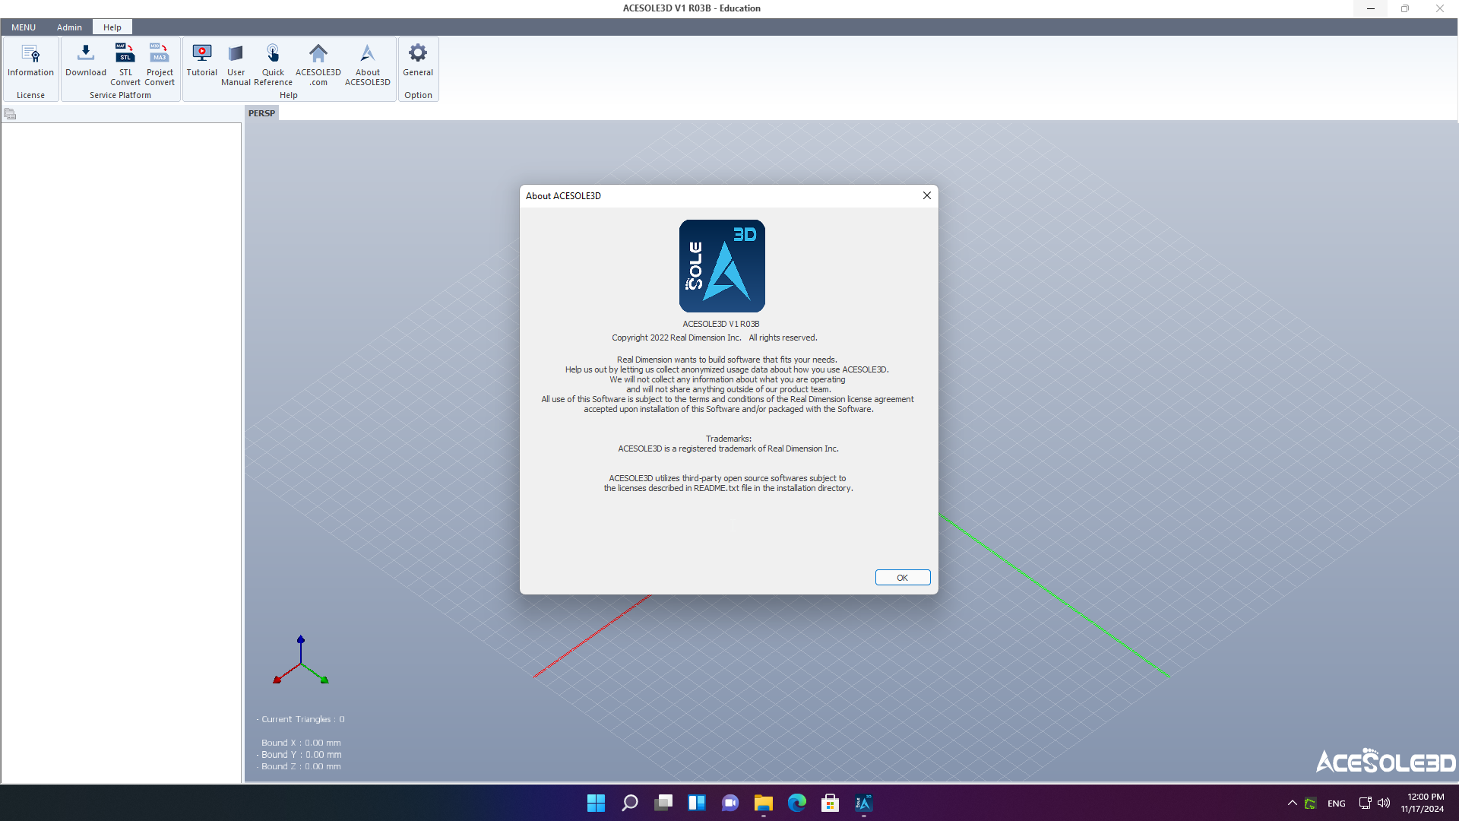Open File Explorer from the taskbar
The height and width of the screenshot is (821, 1459).
tap(764, 803)
